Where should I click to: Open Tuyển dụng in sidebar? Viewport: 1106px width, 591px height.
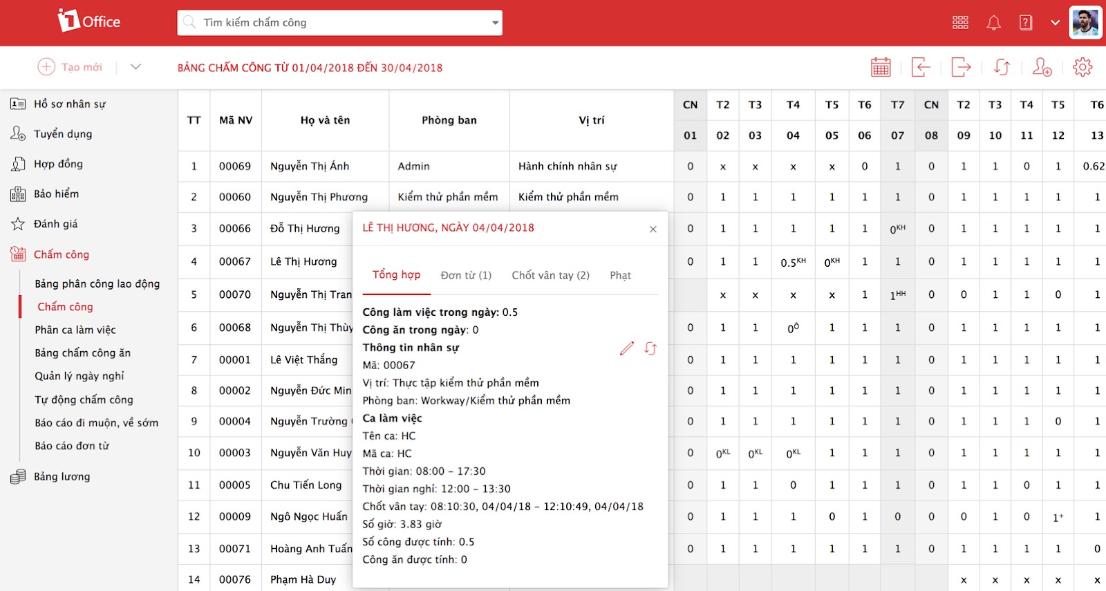[63, 134]
